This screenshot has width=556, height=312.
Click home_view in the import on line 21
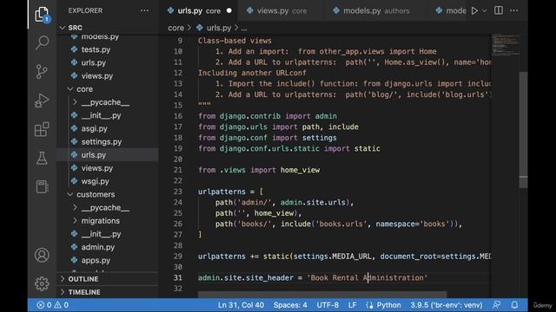coord(300,170)
